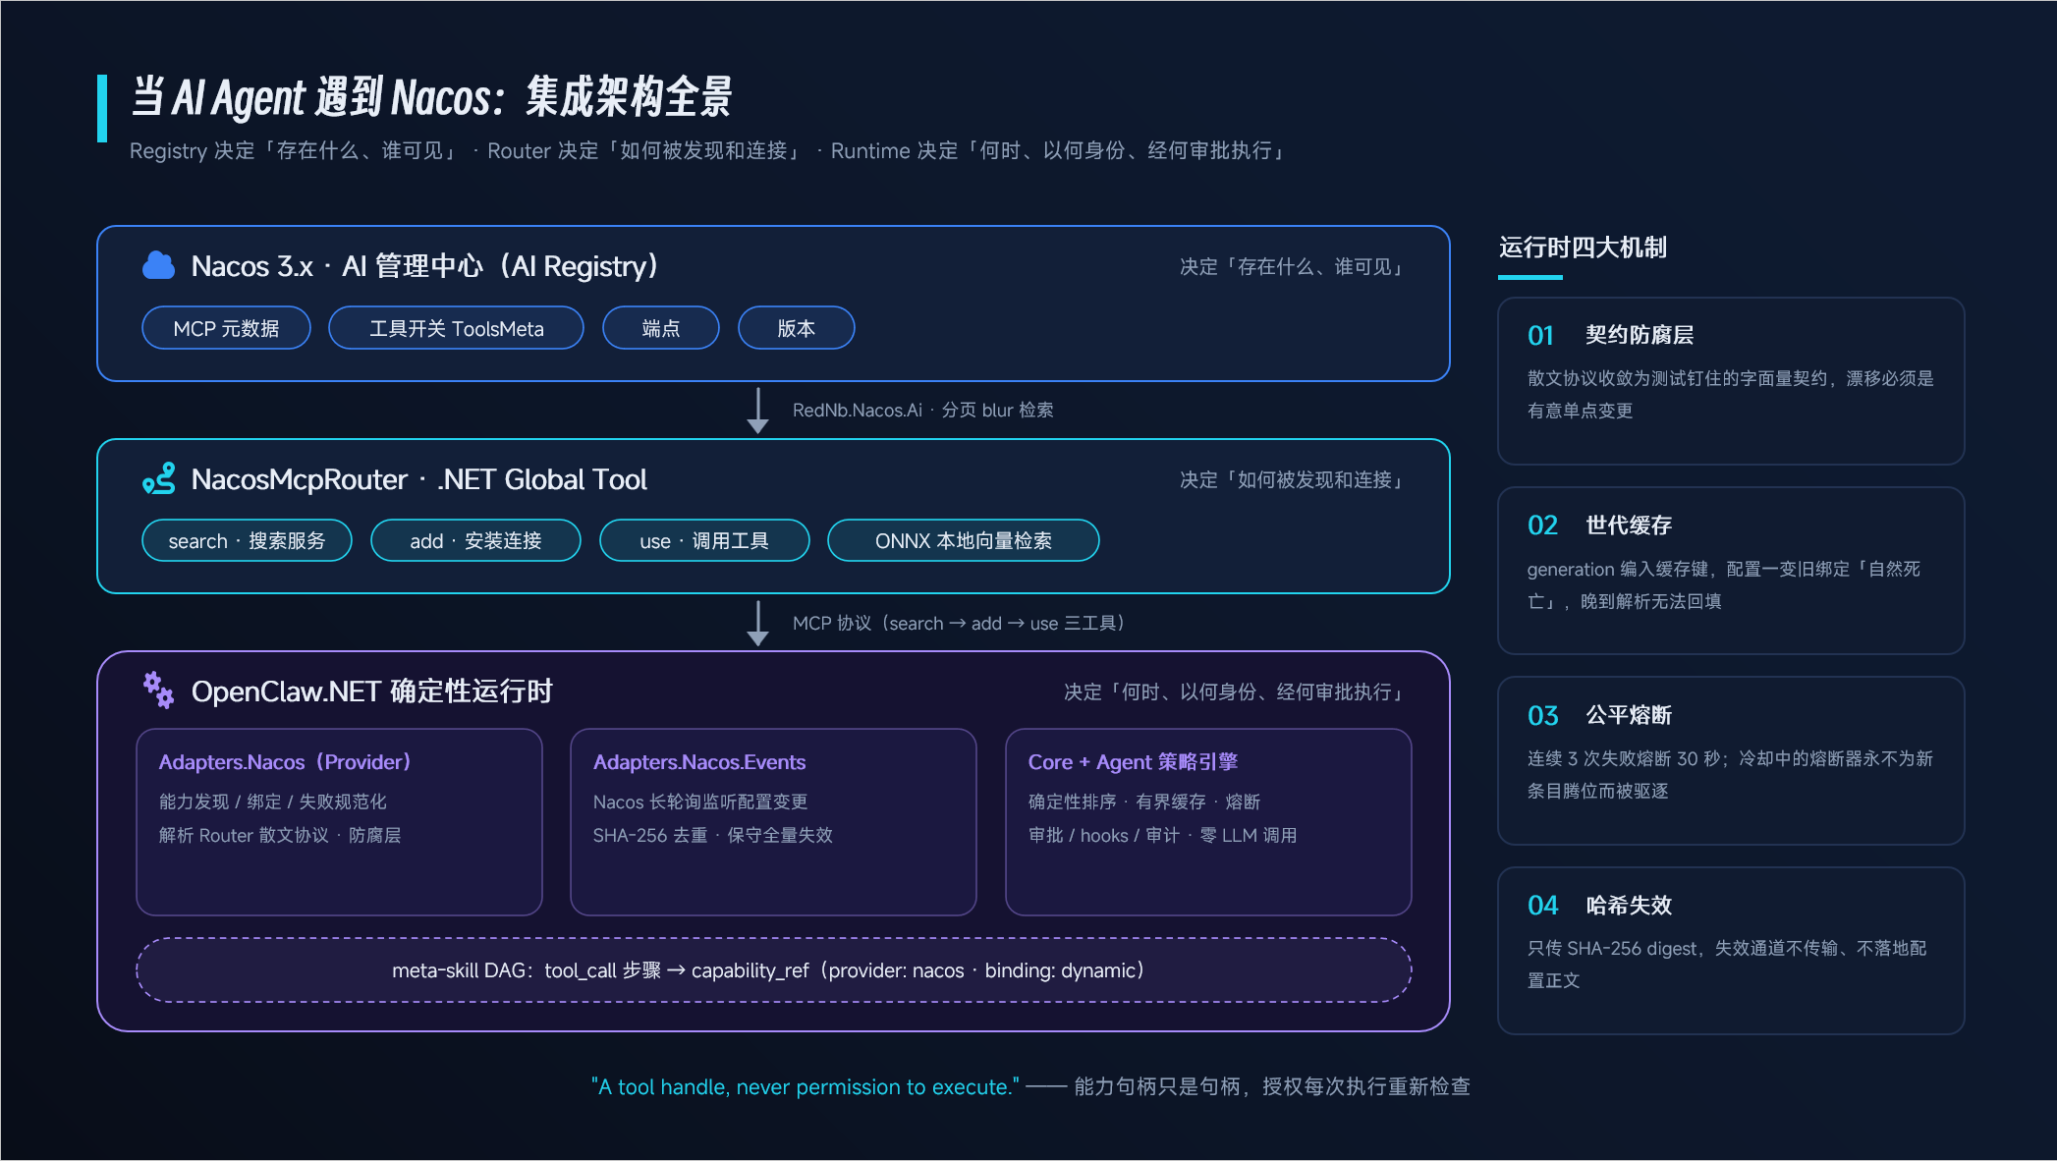The image size is (2057, 1161).
Task: Click the Nacos 长轮询监听配置变更 line
Action: pyautogui.click(x=700, y=802)
